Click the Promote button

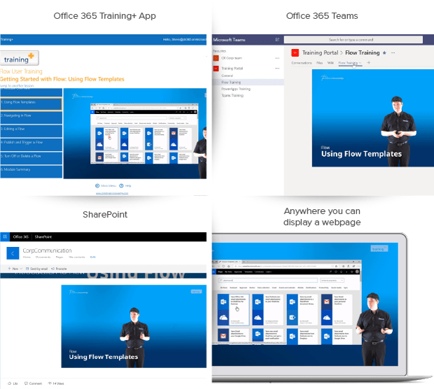click(x=59, y=269)
